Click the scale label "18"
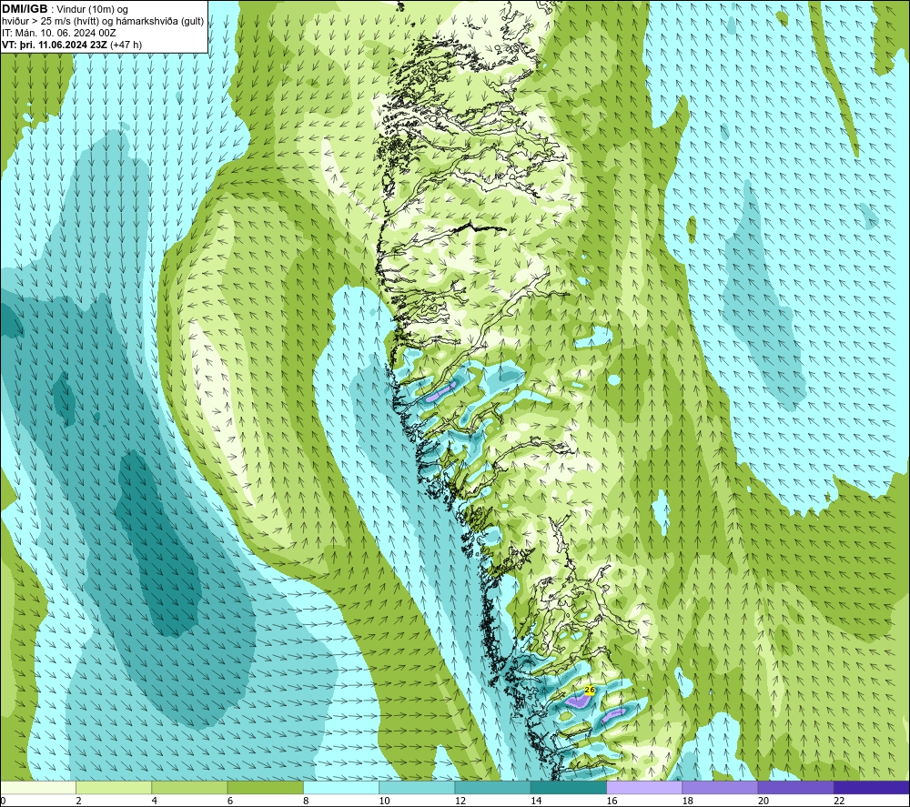910x807 pixels. click(x=688, y=801)
